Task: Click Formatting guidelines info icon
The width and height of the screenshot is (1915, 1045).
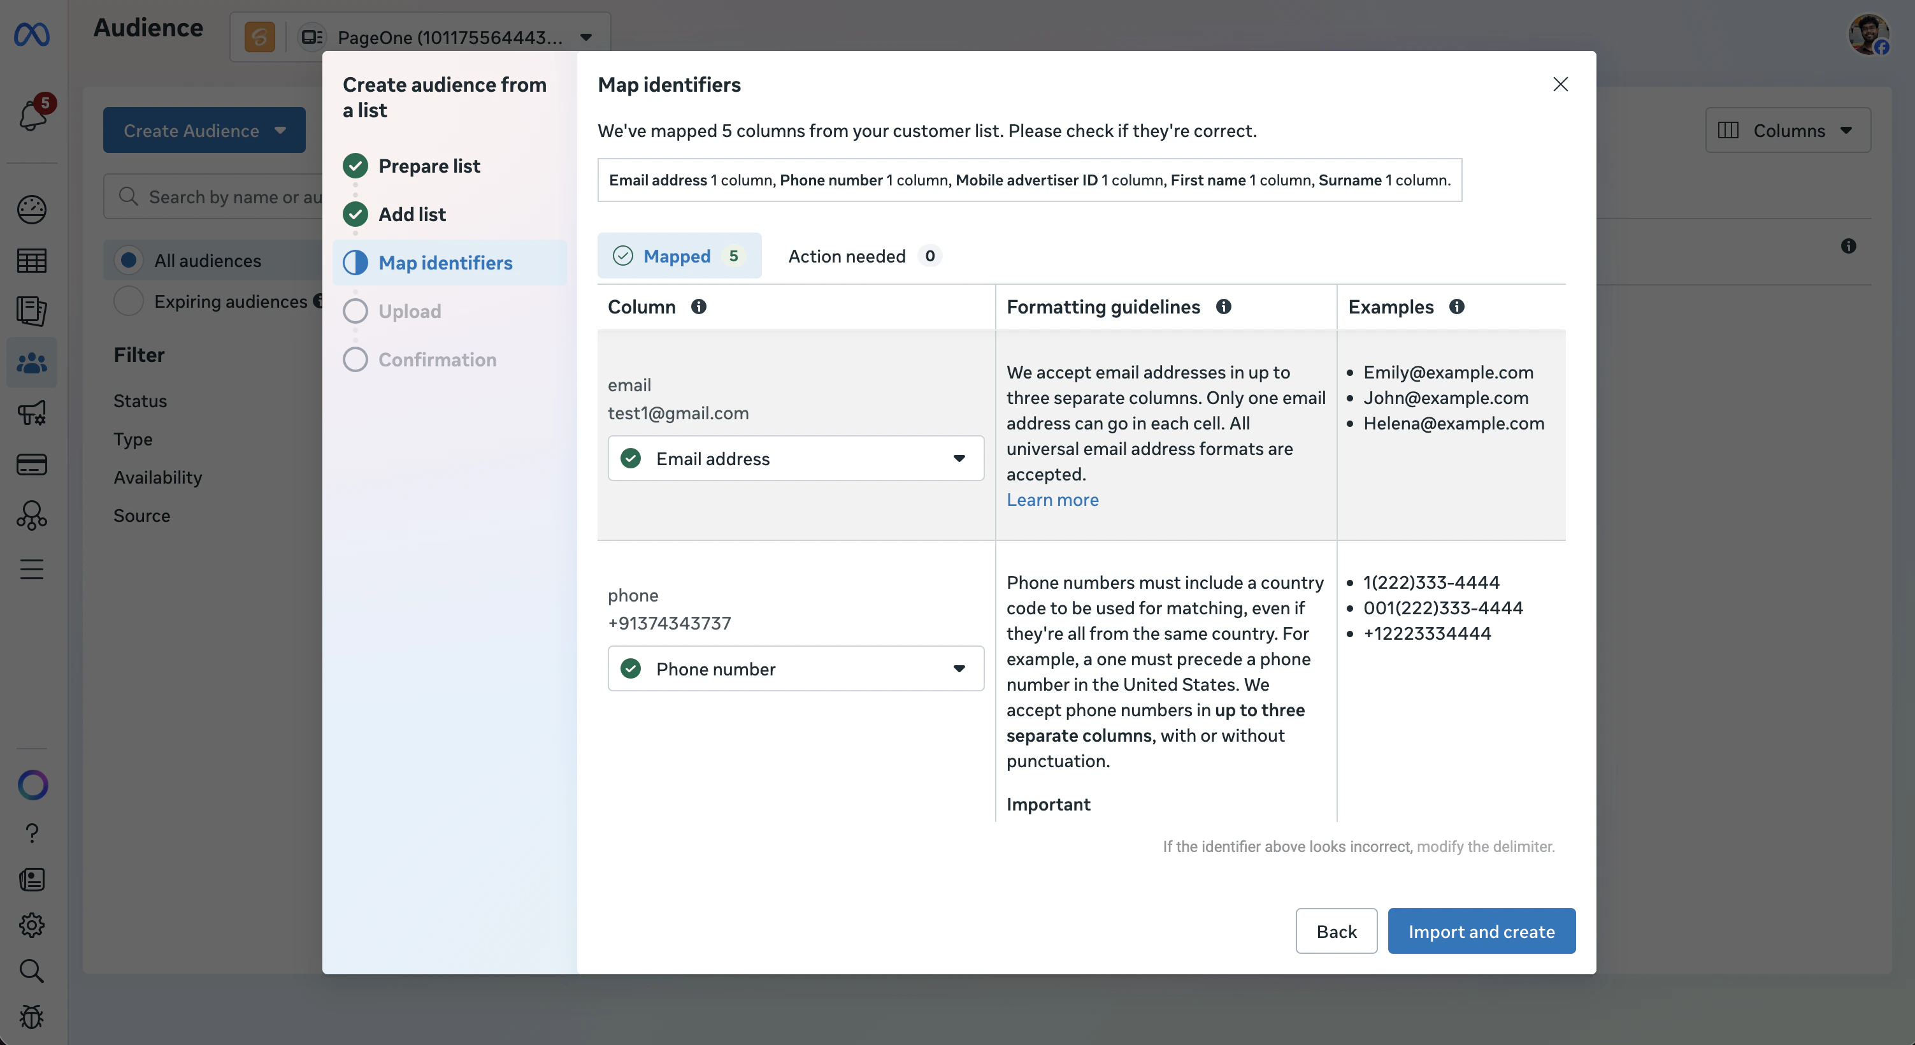Action: [x=1224, y=307]
